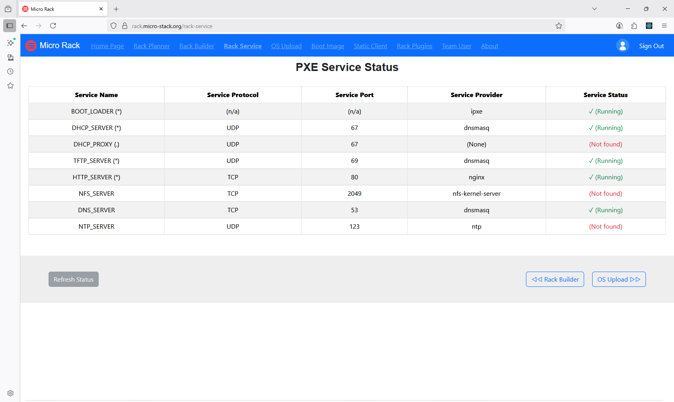Expand the tab overview chevron
Image resolution: width=674 pixels, height=402 pixels.
click(595, 8)
